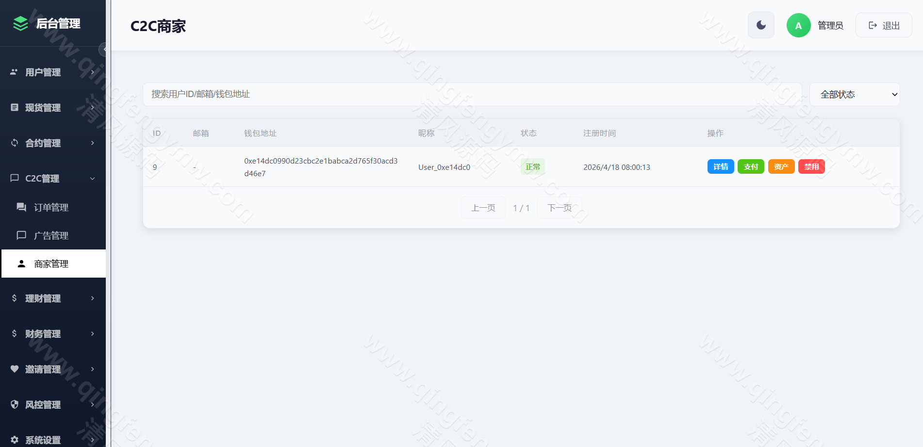923x447 pixels.
Task: Collapse the sidebar with the arrow handle
Action: pyautogui.click(x=103, y=49)
